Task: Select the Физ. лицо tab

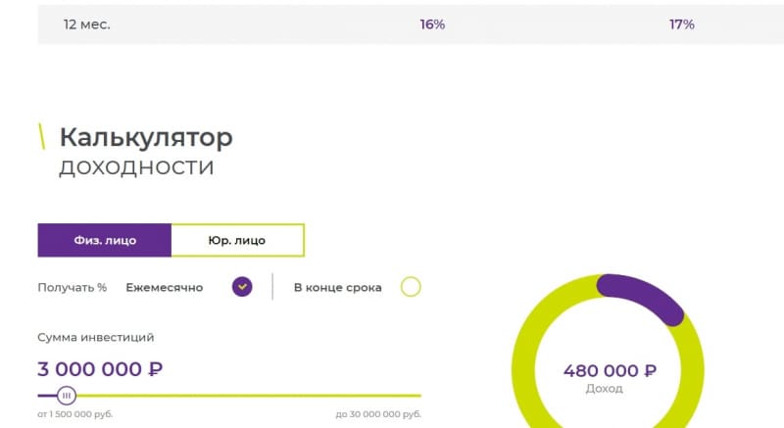Action: tap(105, 240)
